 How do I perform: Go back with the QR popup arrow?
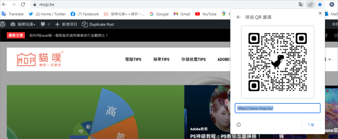[x=238, y=17]
